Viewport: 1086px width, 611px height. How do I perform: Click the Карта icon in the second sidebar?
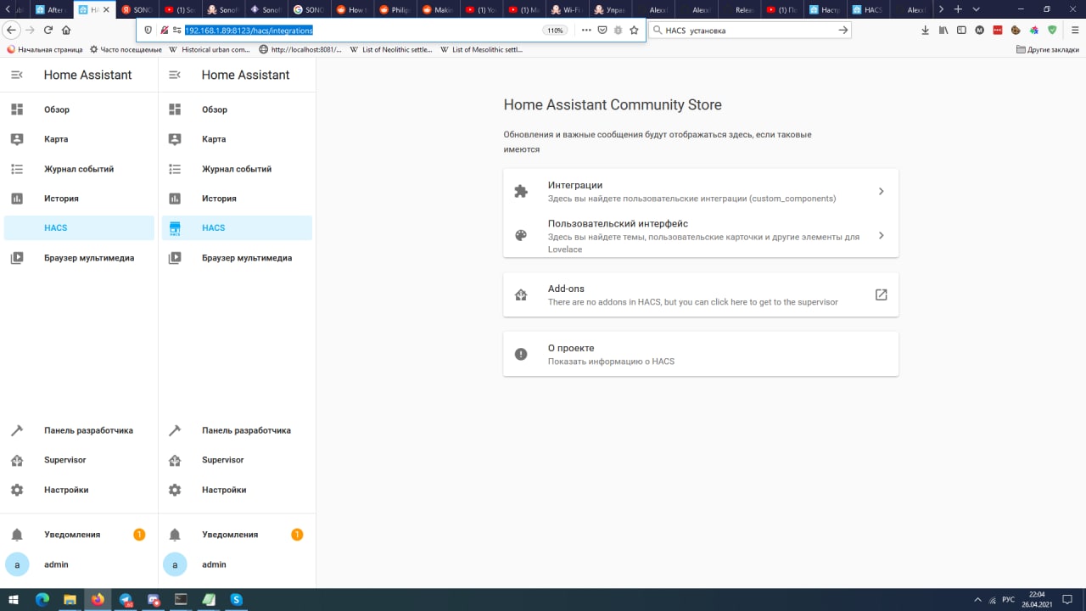[175, 139]
